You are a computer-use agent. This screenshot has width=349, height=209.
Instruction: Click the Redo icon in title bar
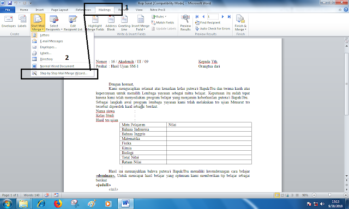[x=25, y=3]
